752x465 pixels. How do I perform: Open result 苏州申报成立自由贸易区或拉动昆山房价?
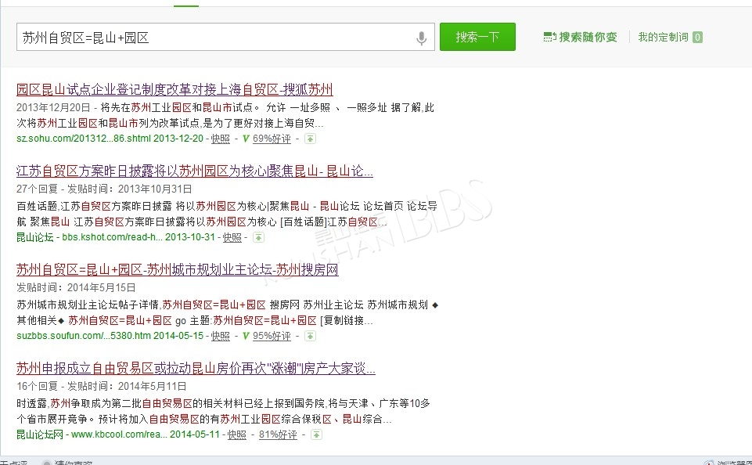[196, 368]
